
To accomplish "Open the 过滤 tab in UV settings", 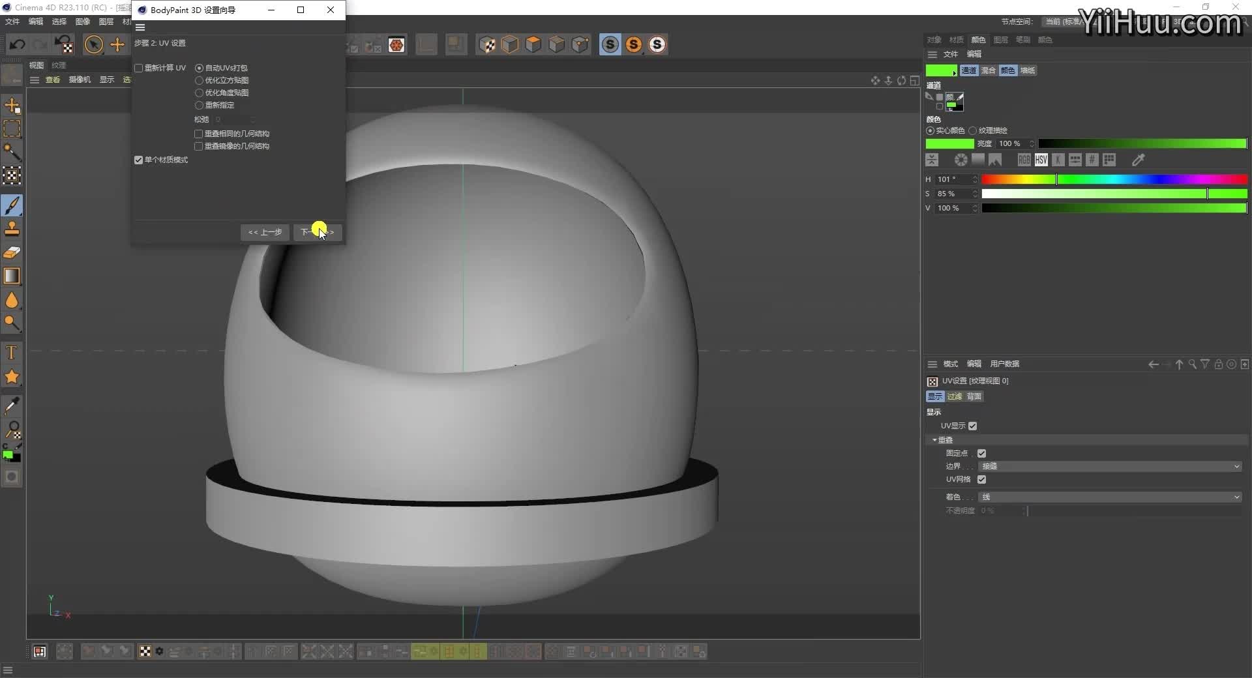I will click(955, 396).
